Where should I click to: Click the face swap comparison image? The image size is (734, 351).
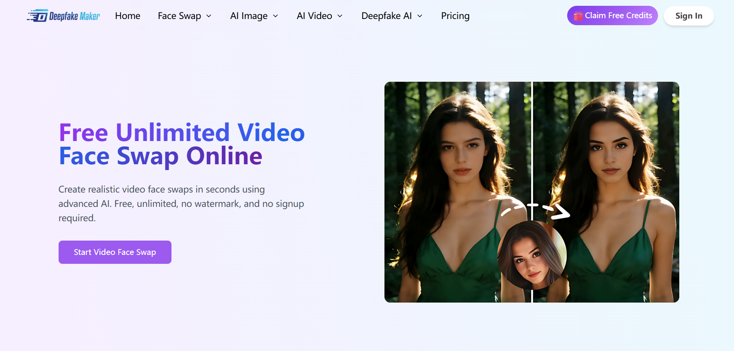click(531, 192)
